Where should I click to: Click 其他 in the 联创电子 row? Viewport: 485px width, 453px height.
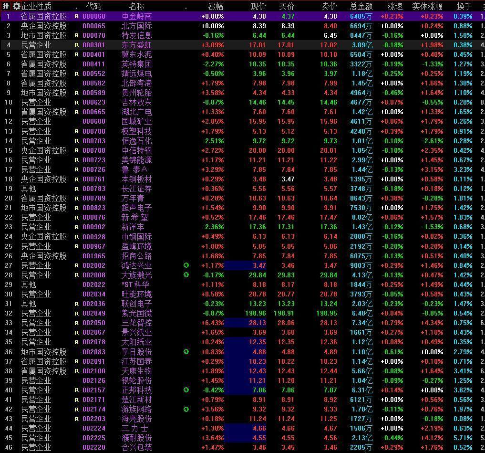click(x=29, y=304)
